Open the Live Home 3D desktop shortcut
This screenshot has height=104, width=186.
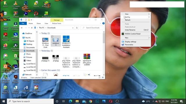point(36,90)
